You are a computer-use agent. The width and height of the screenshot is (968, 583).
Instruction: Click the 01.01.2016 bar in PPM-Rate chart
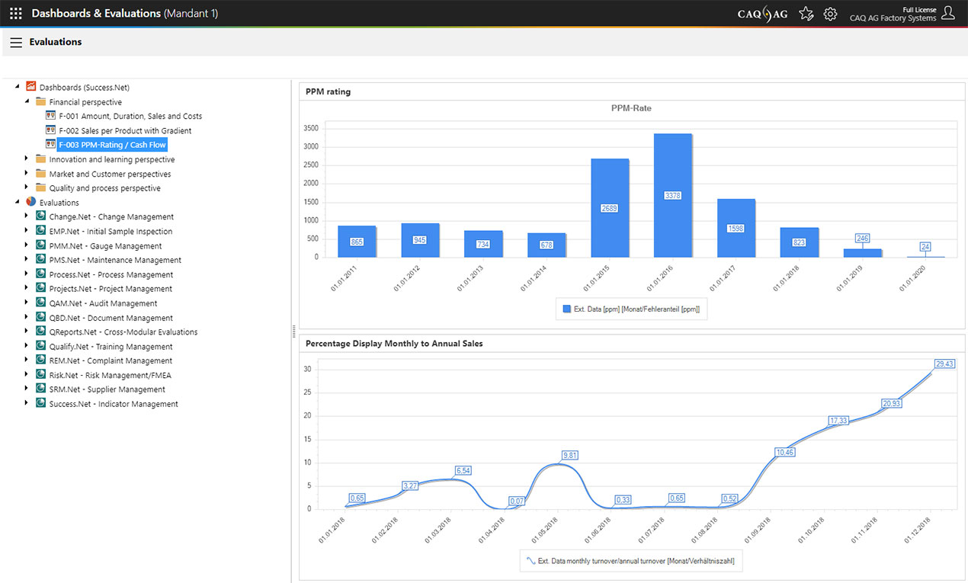tap(672, 195)
